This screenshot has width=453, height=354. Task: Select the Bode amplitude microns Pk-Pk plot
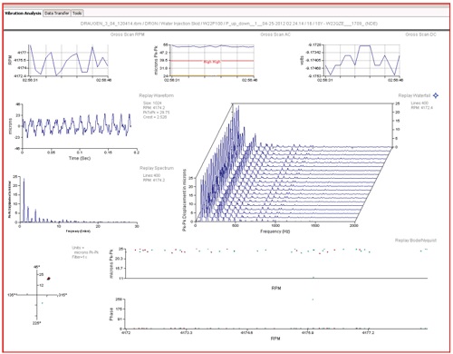click(x=276, y=263)
